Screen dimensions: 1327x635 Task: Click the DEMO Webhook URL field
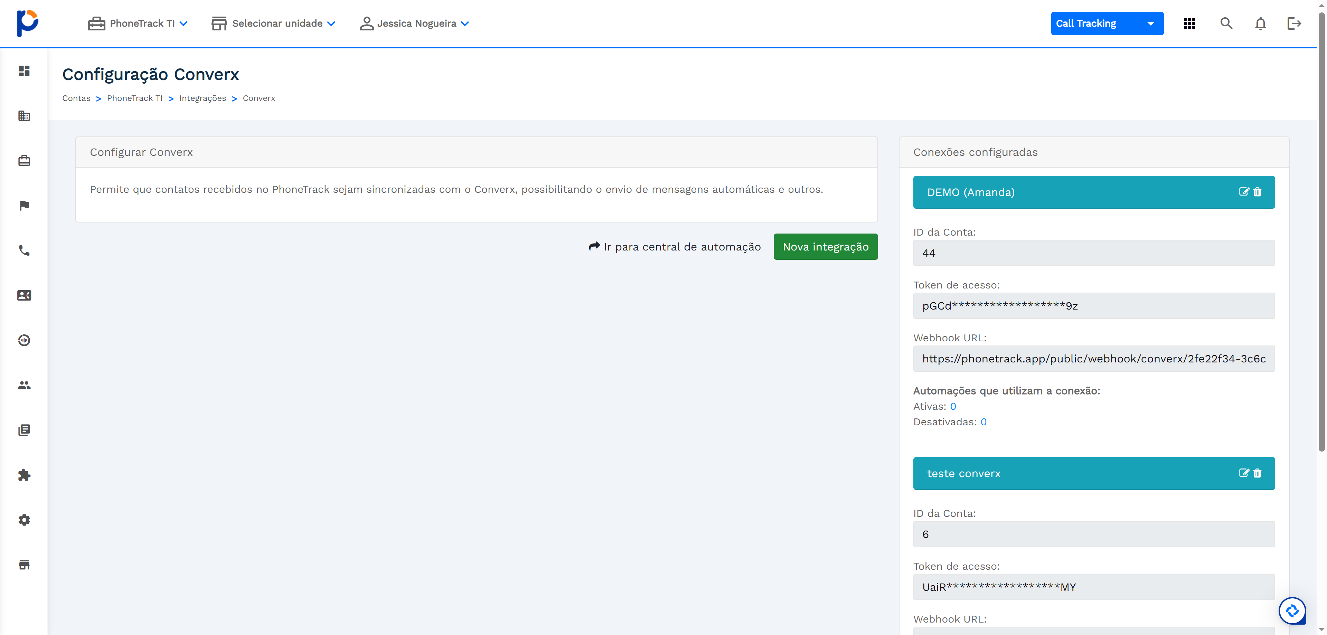tap(1094, 359)
